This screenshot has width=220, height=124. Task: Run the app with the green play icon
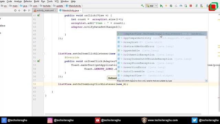161,6
